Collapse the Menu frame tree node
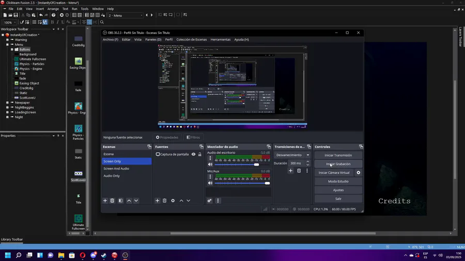The width and height of the screenshot is (465, 261). (x=7, y=45)
